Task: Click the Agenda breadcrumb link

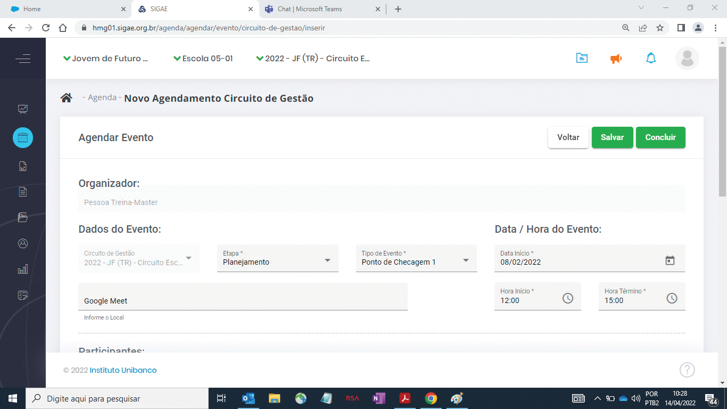Action: tap(102, 97)
